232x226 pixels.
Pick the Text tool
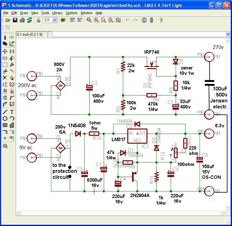12,112
